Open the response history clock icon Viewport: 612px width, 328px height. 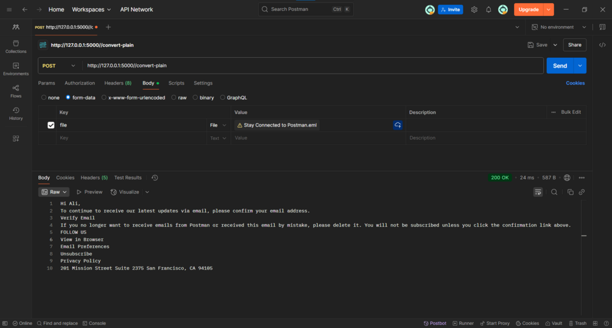pyautogui.click(x=155, y=178)
